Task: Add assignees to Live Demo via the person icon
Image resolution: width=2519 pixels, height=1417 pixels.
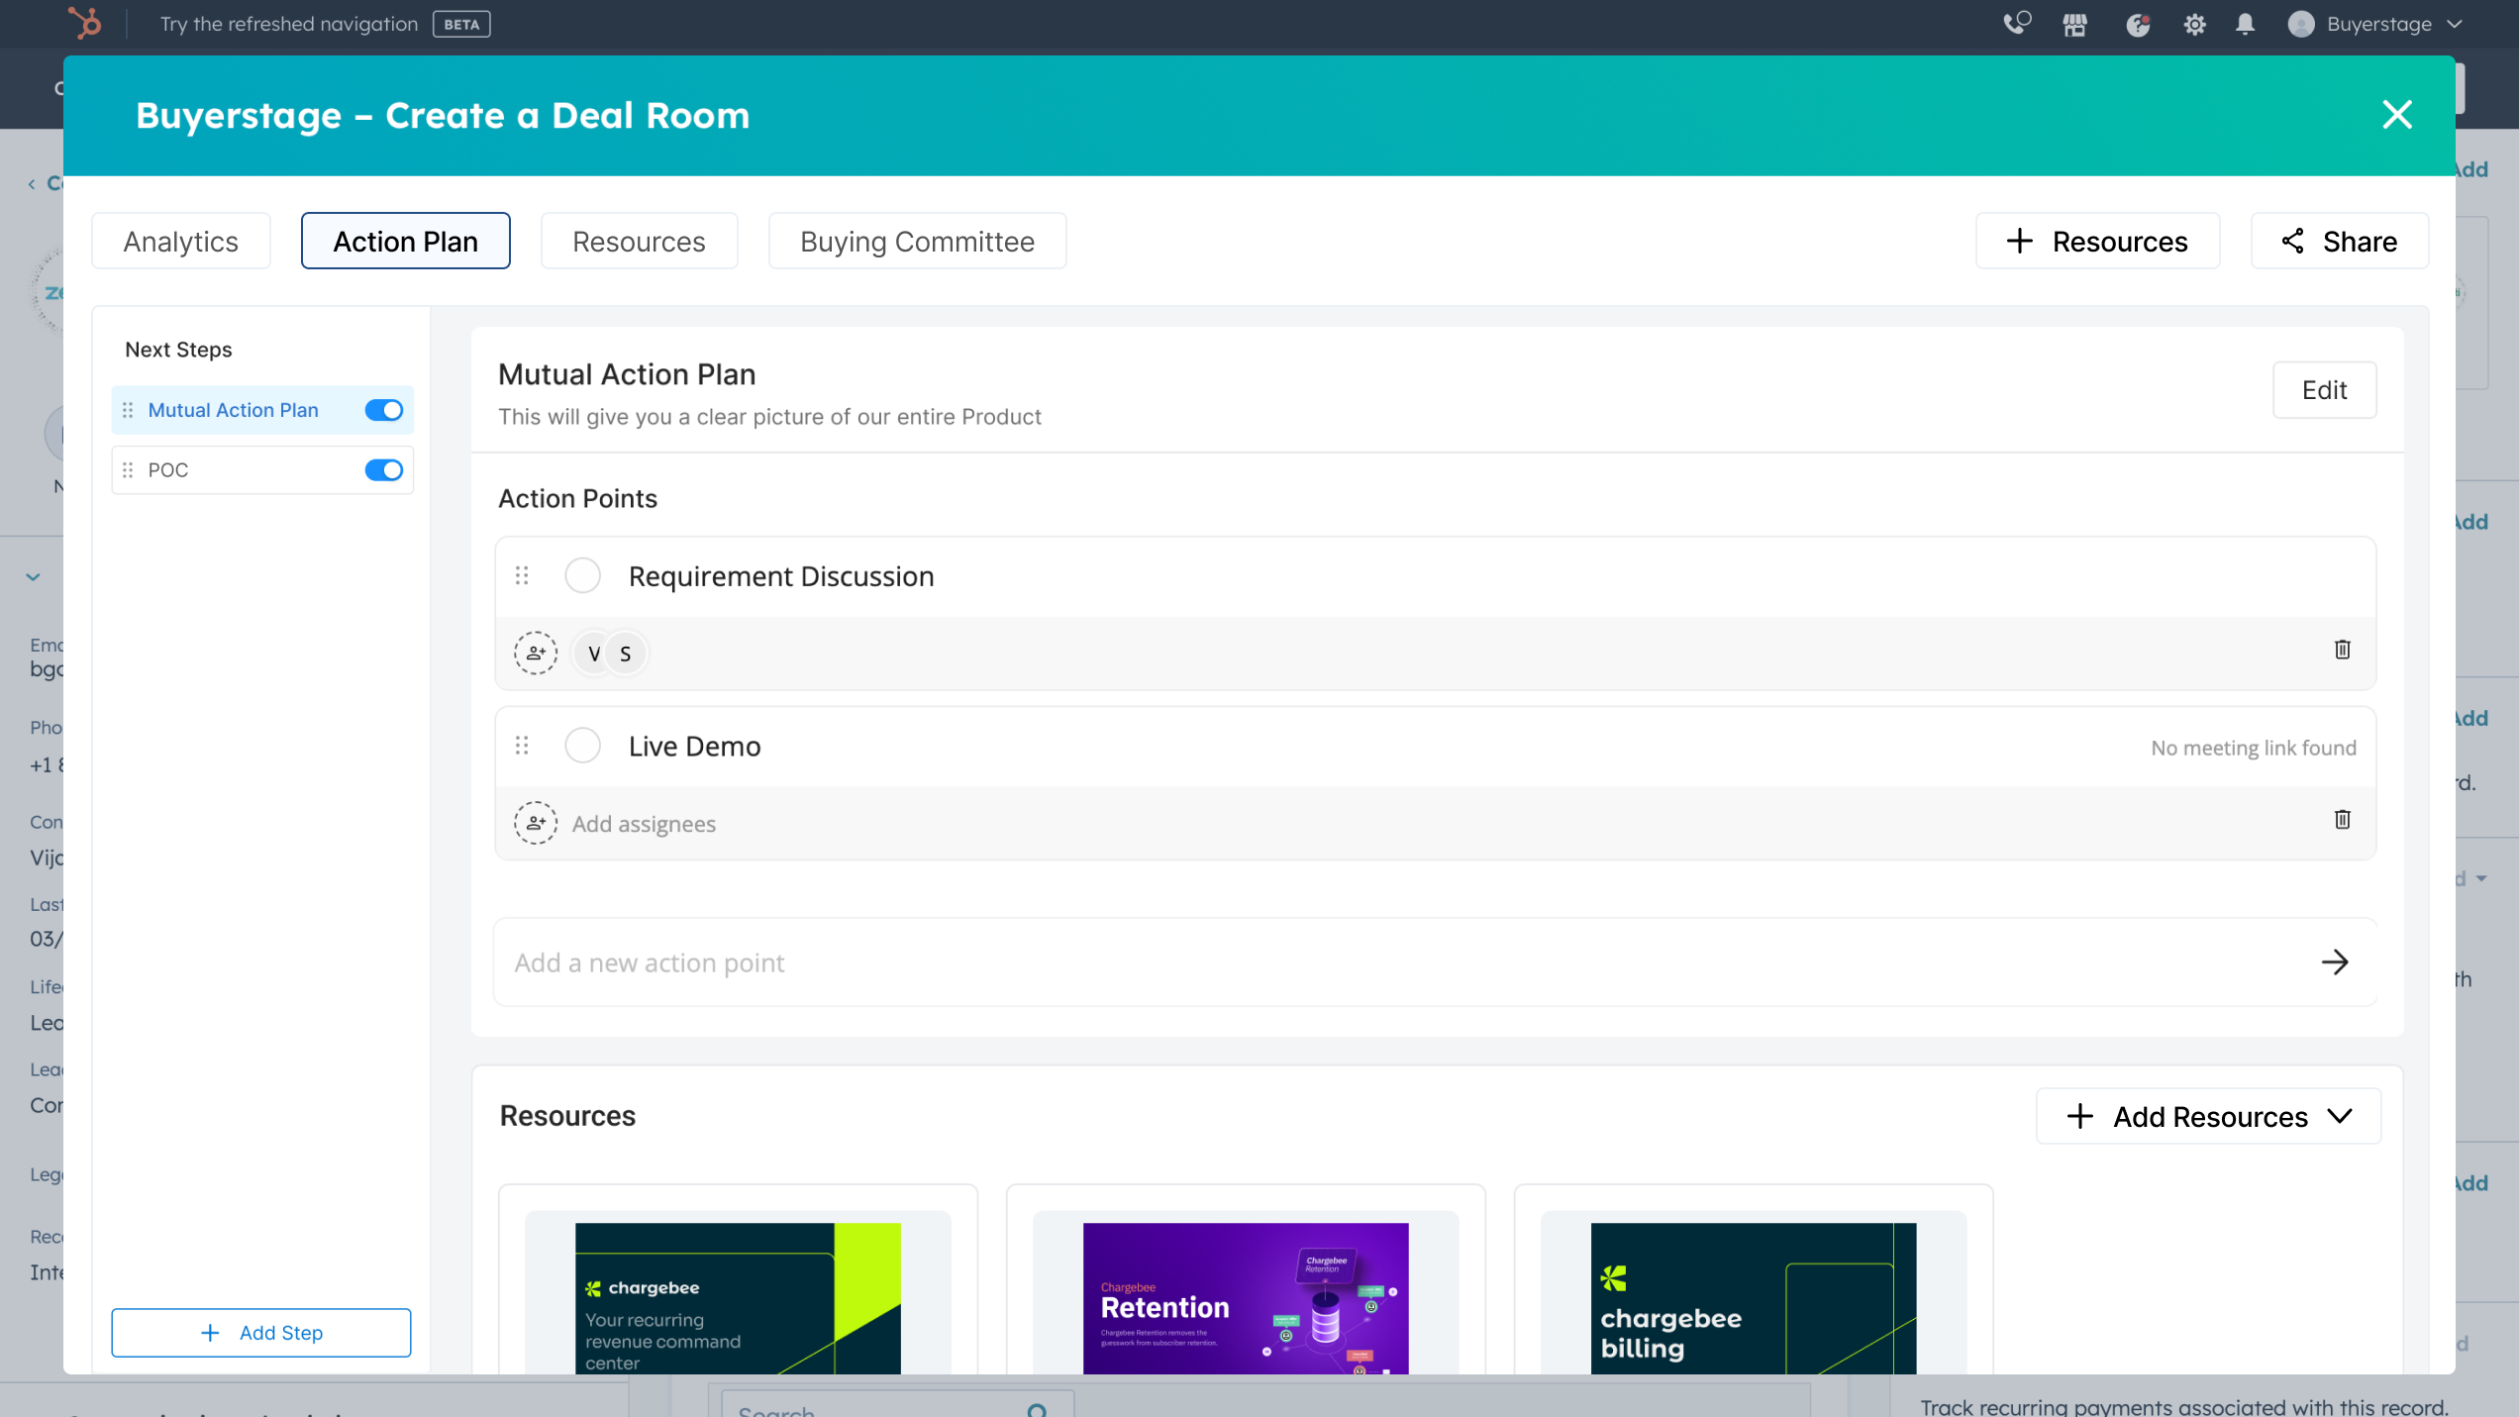Action: (536, 823)
